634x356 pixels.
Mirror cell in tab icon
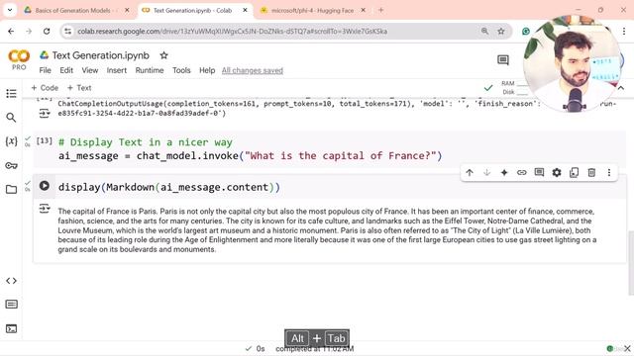pyautogui.click(x=575, y=173)
